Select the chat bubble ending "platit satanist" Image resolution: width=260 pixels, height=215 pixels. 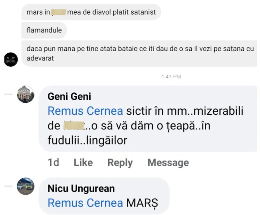tap(91, 13)
